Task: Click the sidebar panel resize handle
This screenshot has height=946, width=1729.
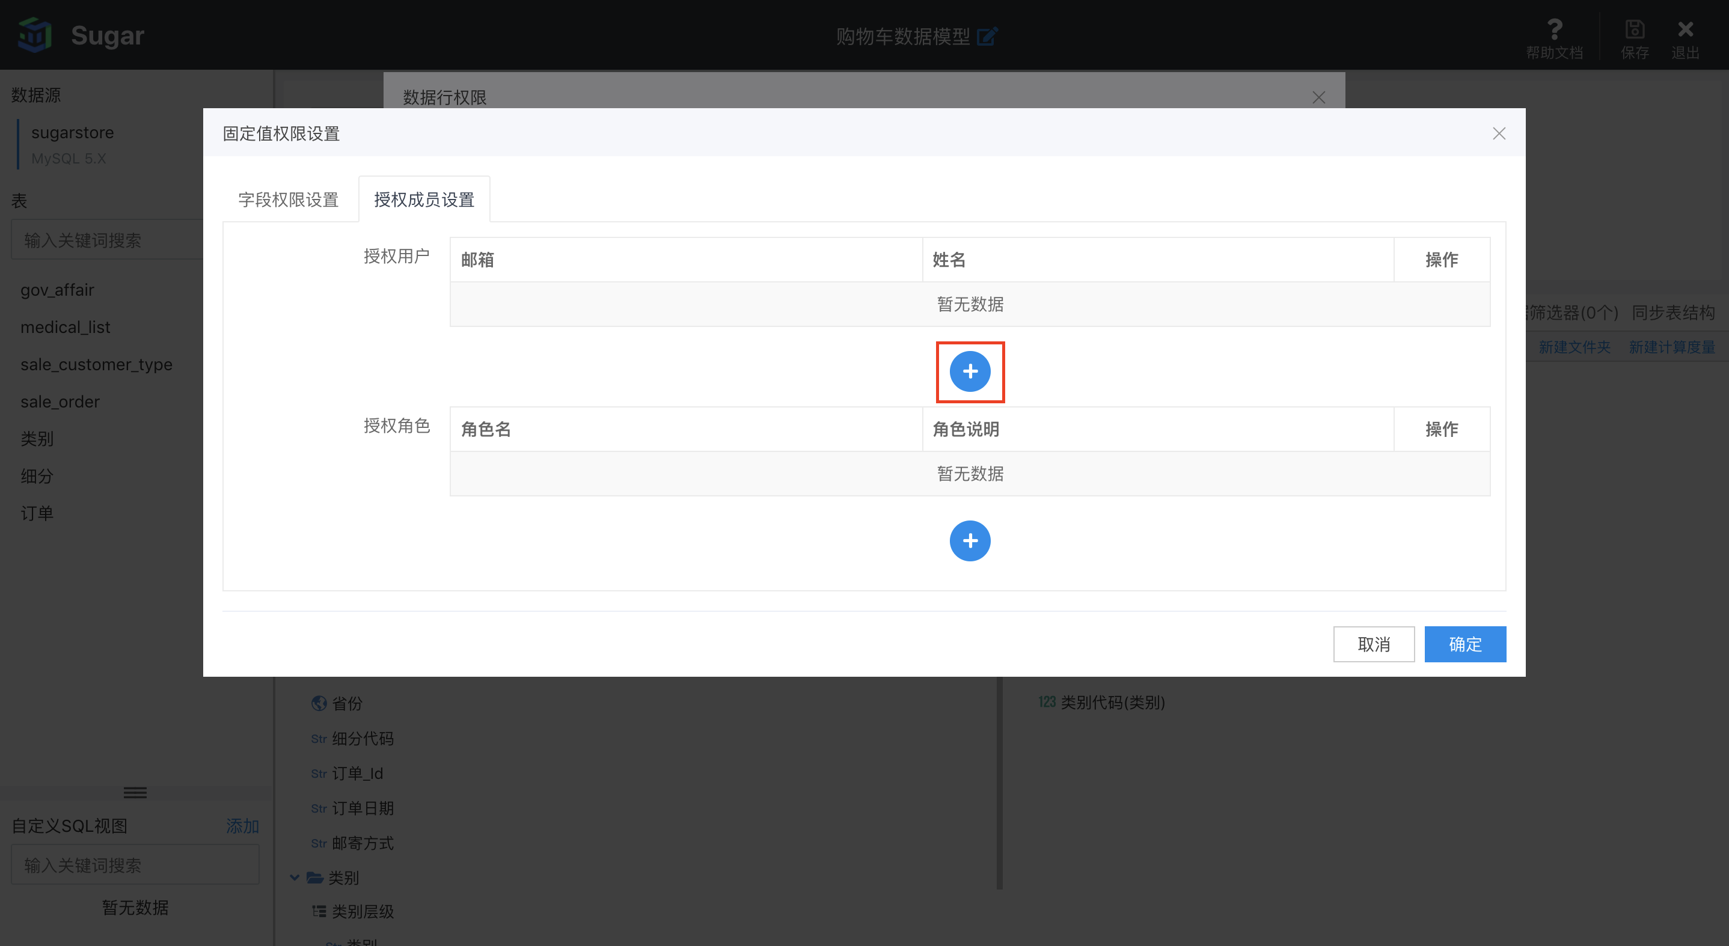Action: tap(135, 792)
